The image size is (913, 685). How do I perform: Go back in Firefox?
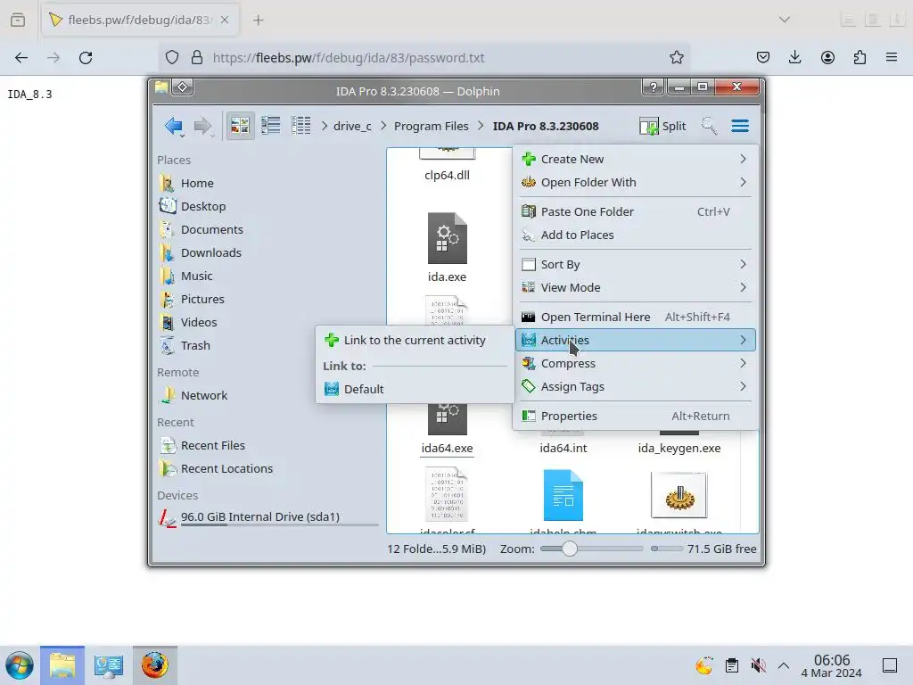point(21,58)
